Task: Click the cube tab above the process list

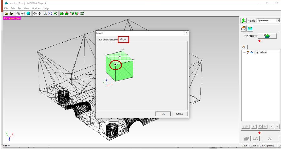Action: tap(244, 47)
